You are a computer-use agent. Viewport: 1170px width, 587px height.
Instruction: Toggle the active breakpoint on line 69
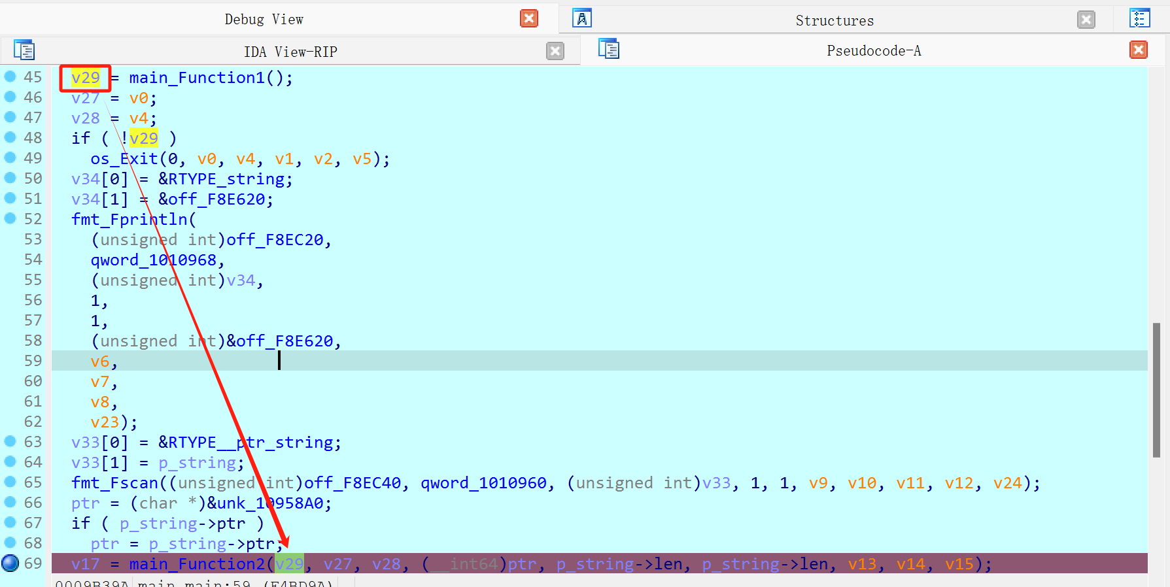10,563
